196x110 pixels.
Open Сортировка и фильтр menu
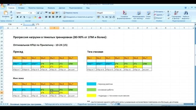pos(176,15)
